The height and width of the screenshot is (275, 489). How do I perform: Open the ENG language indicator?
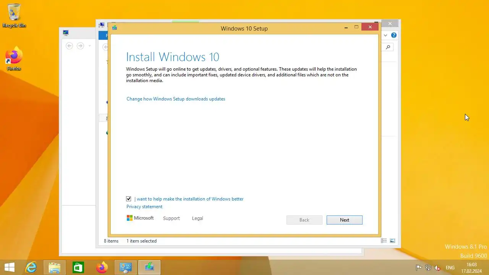coord(450,268)
